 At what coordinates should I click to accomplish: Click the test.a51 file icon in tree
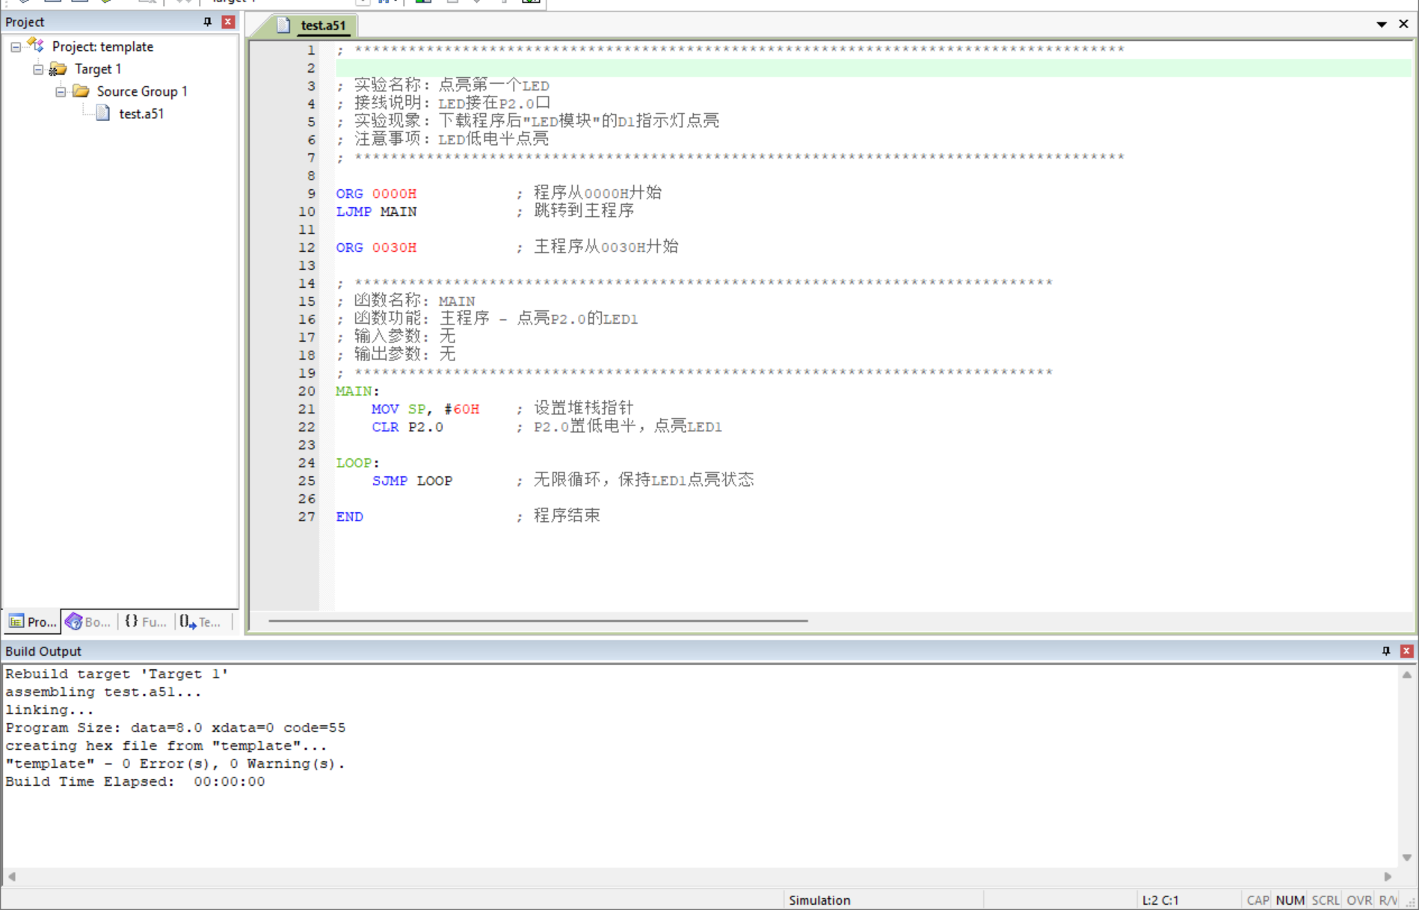[x=103, y=114]
